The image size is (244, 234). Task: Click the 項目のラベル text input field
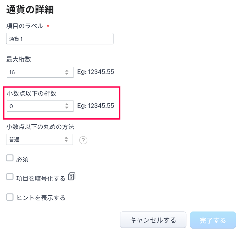coord(60,39)
